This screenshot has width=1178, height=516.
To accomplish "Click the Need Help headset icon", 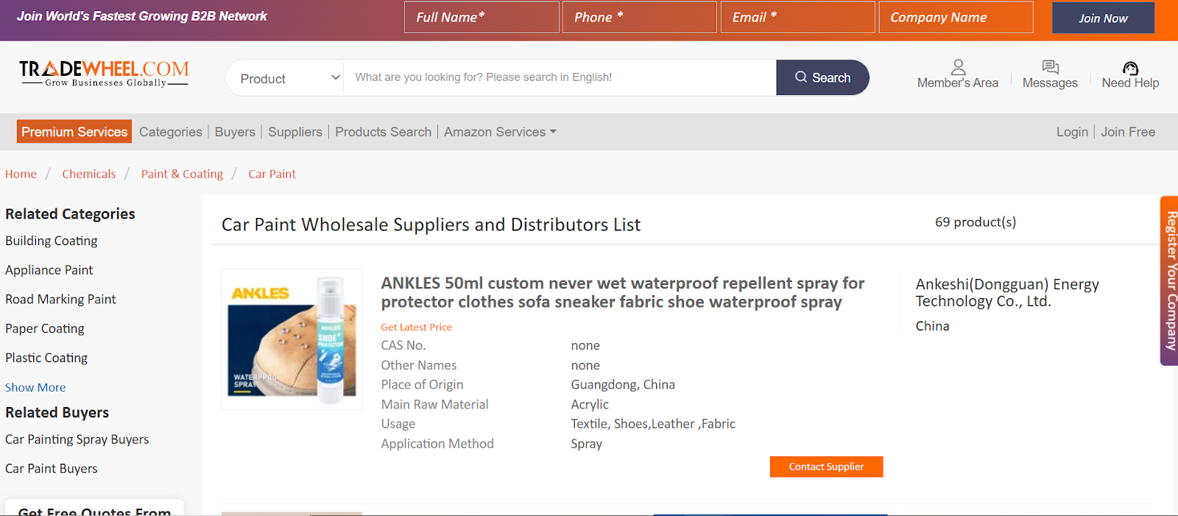I will click(1130, 68).
